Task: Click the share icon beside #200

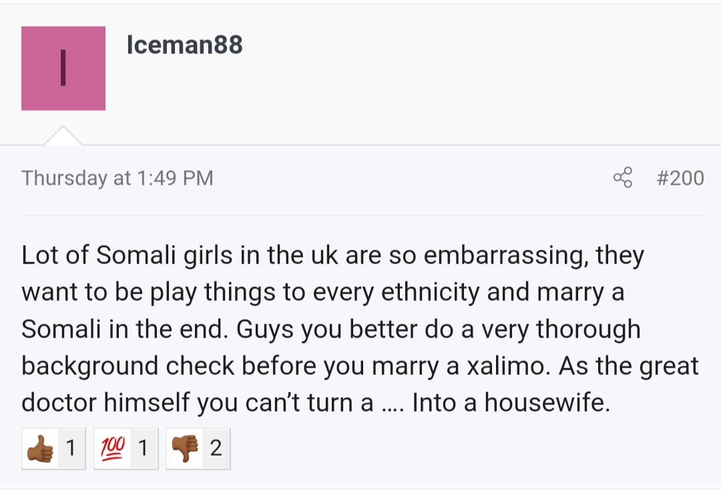Action: pyautogui.click(x=622, y=178)
